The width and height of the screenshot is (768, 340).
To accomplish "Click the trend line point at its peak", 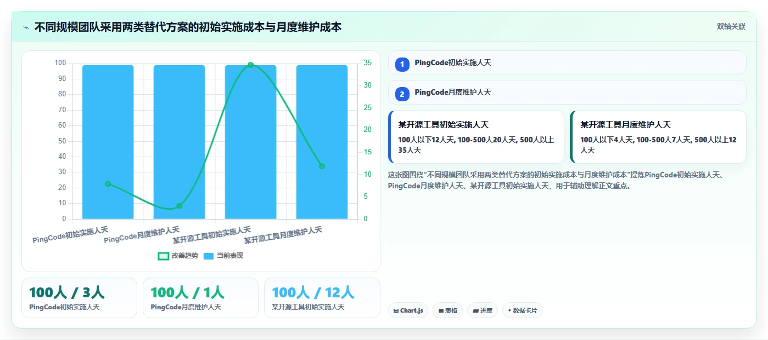I will point(250,65).
